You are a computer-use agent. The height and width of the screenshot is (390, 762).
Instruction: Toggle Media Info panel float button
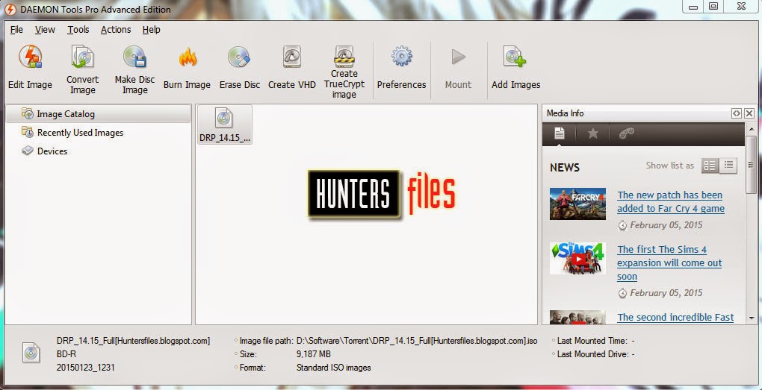[x=737, y=113]
